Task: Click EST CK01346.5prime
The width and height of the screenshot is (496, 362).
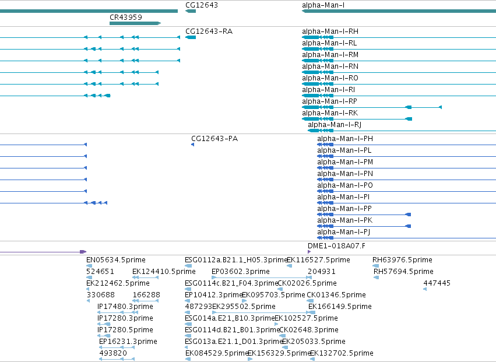Action: 336,295
